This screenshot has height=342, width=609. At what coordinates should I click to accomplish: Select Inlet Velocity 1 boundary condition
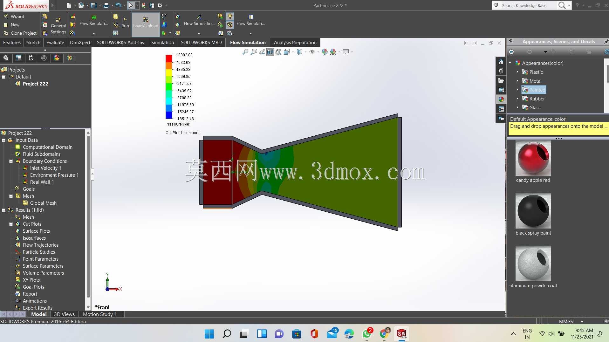click(x=45, y=168)
